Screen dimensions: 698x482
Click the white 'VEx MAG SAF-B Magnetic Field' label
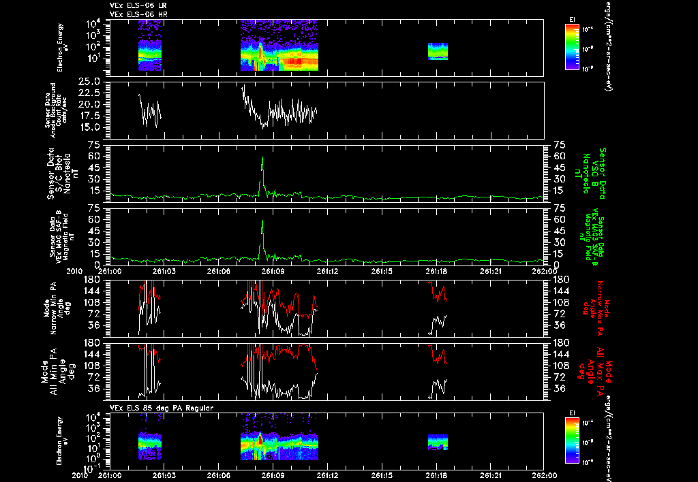(61, 236)
